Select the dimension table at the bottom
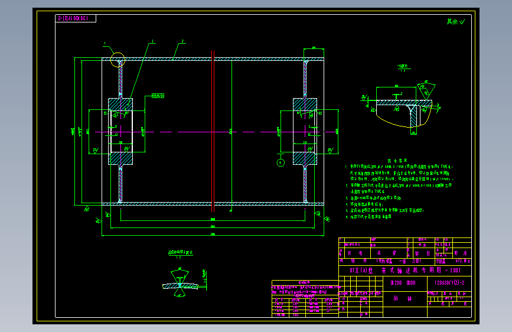Viewport: 512px width, 332px height. tap(305, 299)
